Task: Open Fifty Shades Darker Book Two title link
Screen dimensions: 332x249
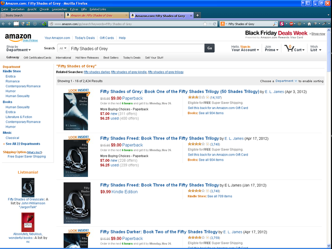Action: point(159,232)
